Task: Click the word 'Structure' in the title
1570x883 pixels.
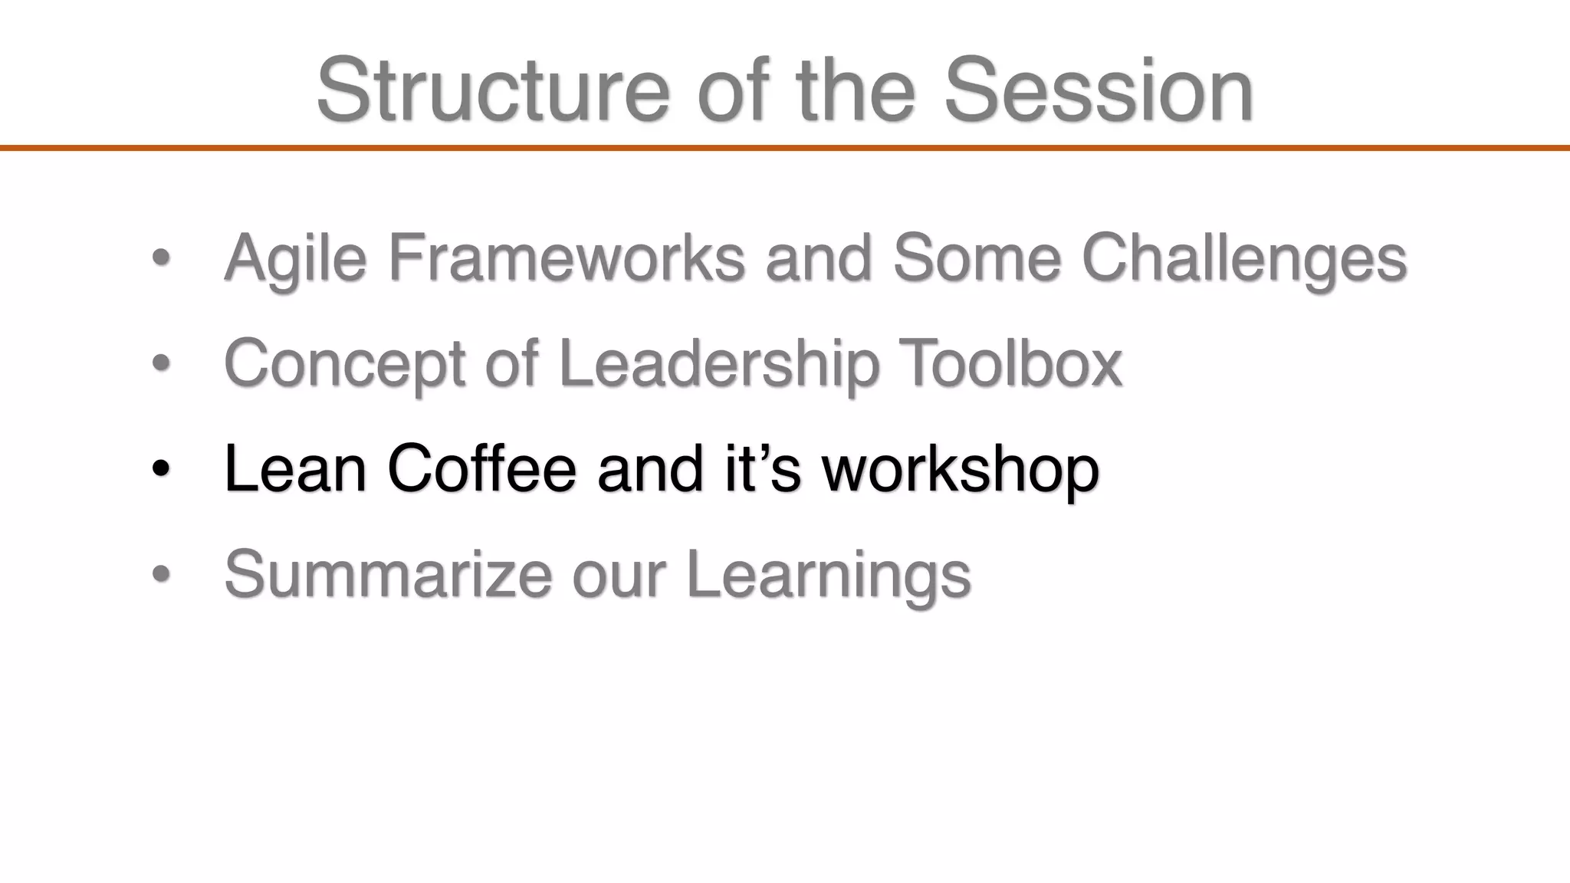Action: point(494,90)
